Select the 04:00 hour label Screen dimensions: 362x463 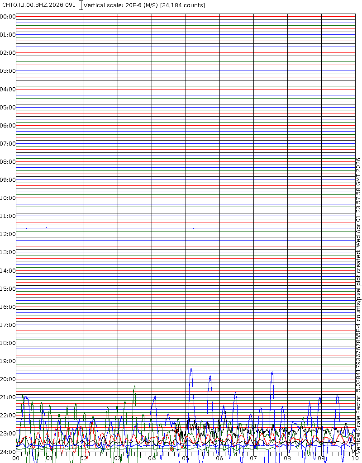click(8, 90)
